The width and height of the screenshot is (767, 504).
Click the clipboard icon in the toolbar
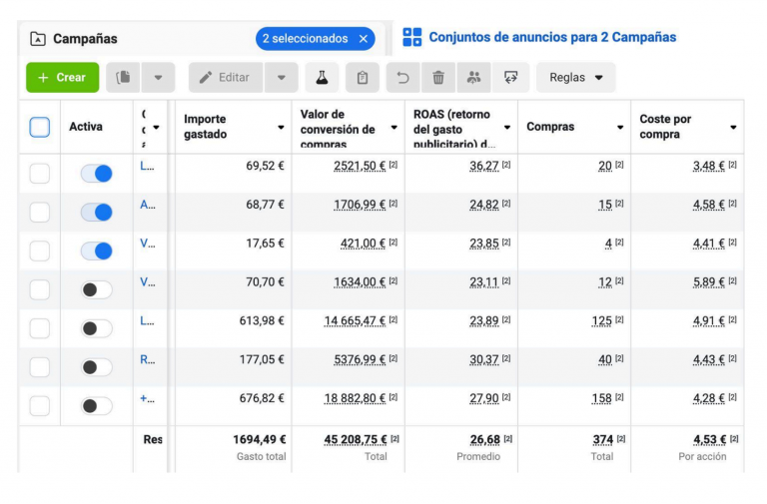(x=363, y=78)
